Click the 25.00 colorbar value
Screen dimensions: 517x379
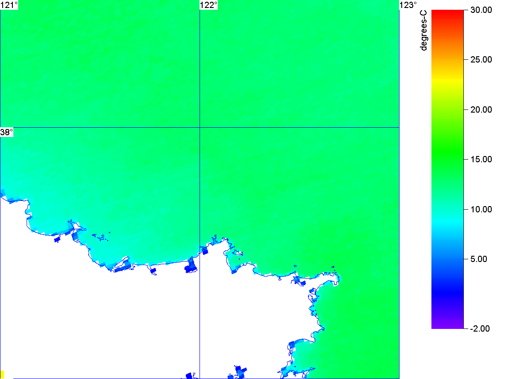click(x=481, y=60)
